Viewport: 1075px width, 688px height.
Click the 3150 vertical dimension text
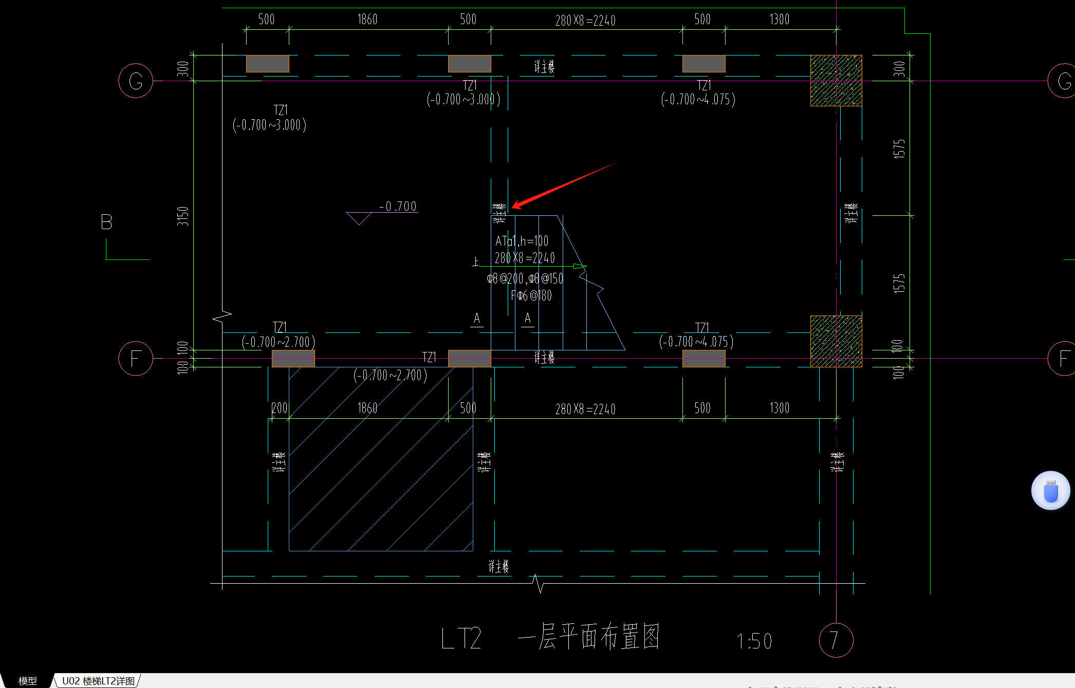pos(183,216)
